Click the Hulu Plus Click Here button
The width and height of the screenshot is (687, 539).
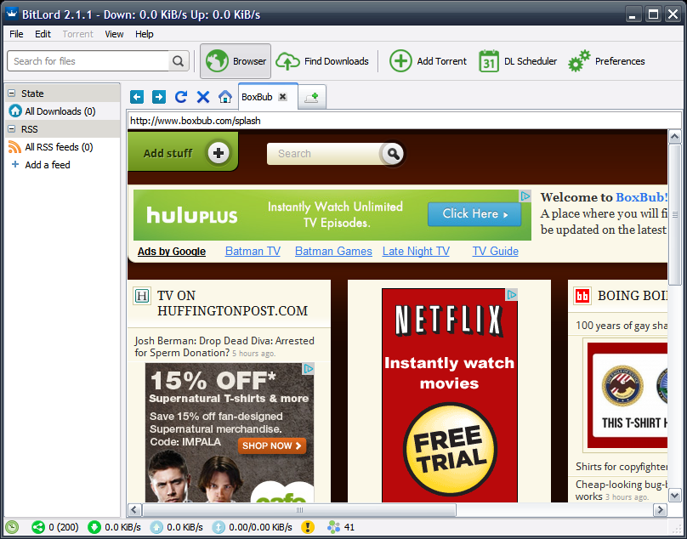pyautogui.click(x=474, y=214)
